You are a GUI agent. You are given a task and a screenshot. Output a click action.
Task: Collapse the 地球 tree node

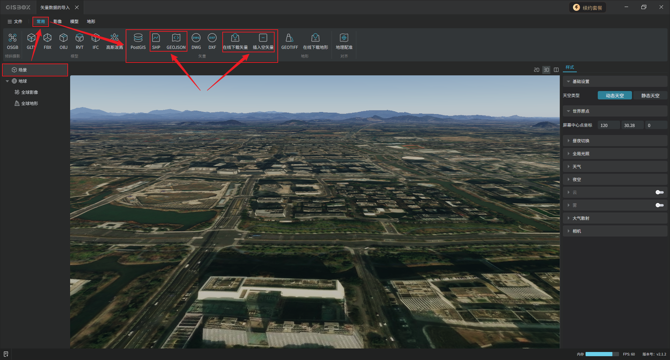point(7,81)
